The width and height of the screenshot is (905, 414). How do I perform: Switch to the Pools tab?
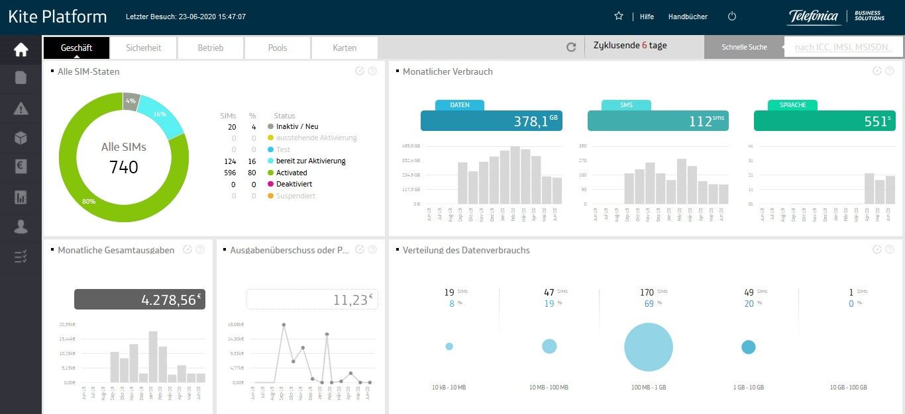click(x=278, y=48)
